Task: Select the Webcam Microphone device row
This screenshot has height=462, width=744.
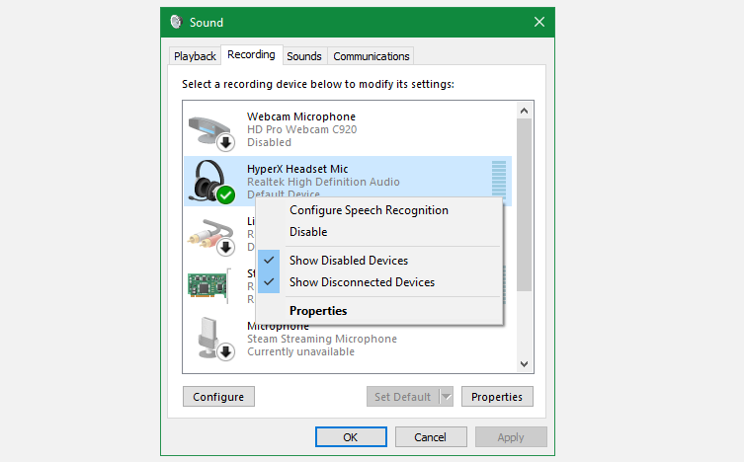Action: (348, 130)
